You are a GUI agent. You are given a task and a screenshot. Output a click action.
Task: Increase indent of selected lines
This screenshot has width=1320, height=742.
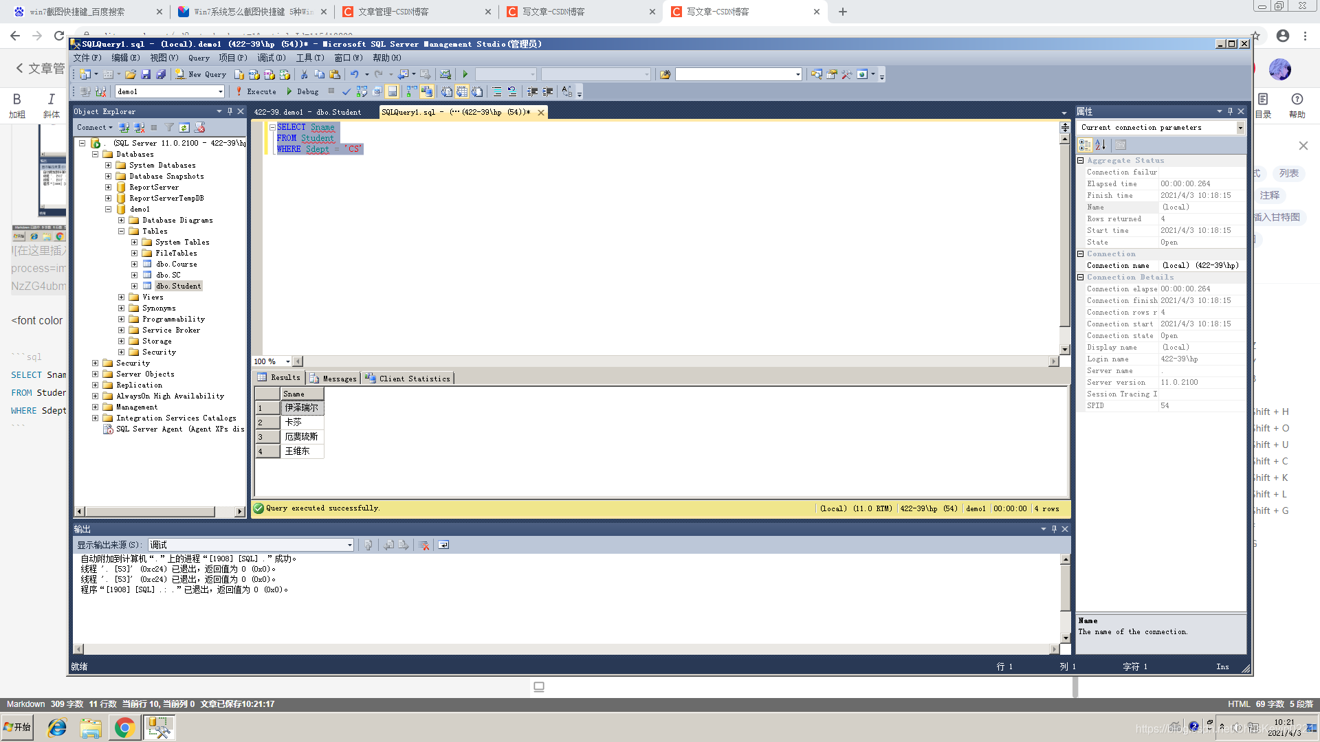point(548,91)
